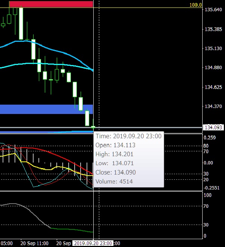The image size is (225, 247).
Task: Select the blue support zone rectangle
Action: coord(46,109)
